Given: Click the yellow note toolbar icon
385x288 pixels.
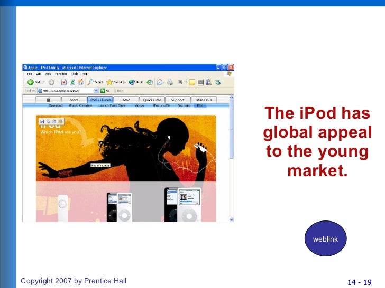Looking at the screenshot, I should tap(192, 82).
